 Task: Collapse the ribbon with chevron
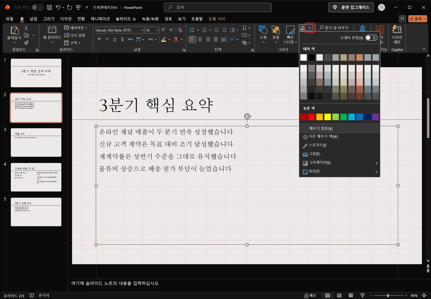point(424,49)
